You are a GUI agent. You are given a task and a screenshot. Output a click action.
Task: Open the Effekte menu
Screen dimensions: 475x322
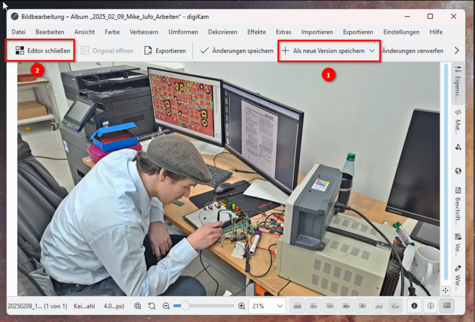pyautogui.click(x=256, y=32)
